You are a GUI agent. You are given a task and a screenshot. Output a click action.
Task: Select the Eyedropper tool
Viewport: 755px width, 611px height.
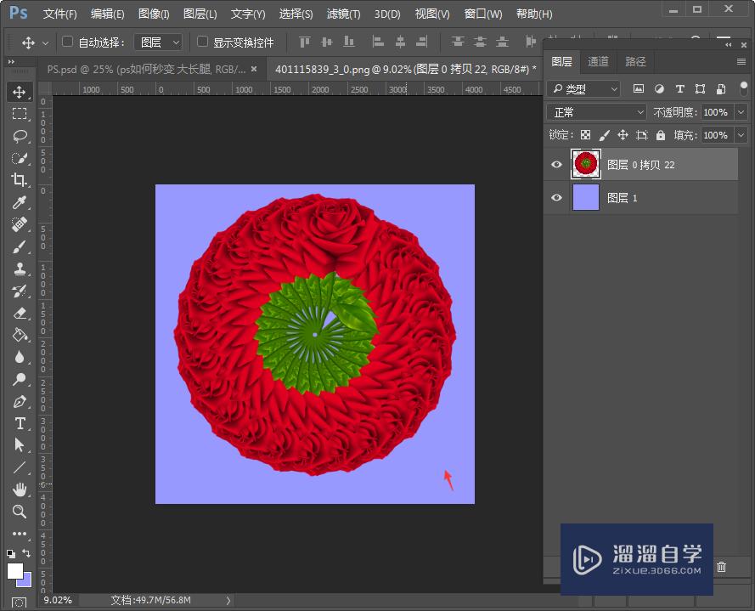coord(20,202)
